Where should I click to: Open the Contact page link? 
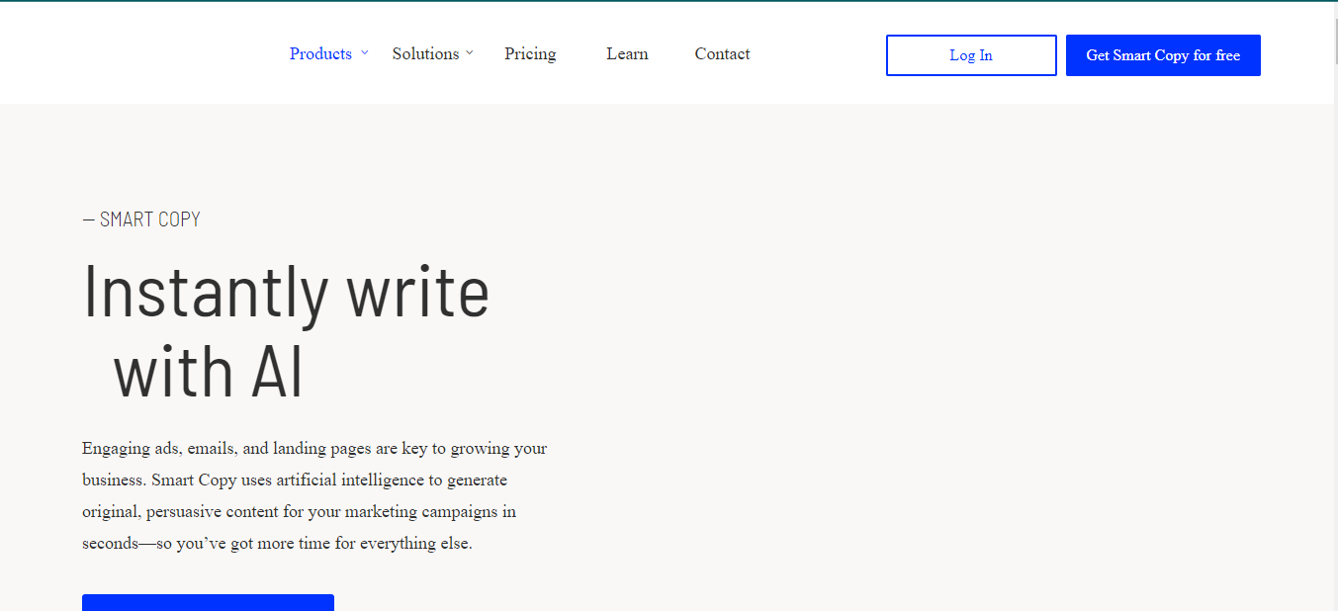(722, 53)
